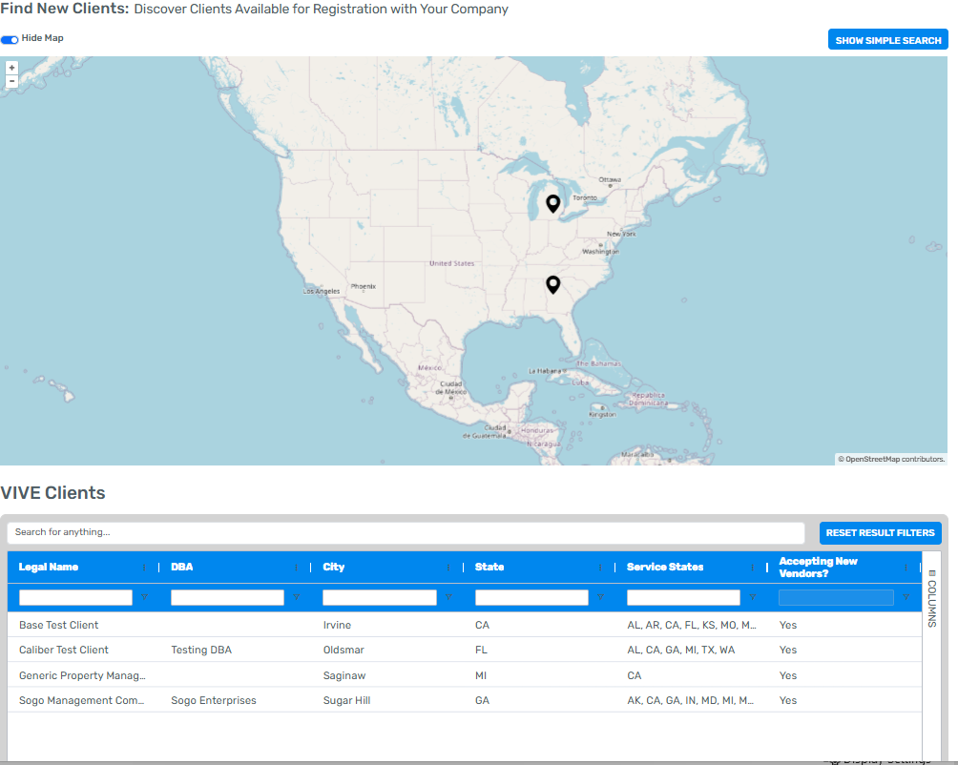Viewport: 958px width, 765px height.
Task: Open Legal Name column menu
Action: click(x=144, y=568)
